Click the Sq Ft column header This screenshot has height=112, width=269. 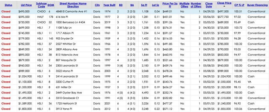[x=144, y=5]
